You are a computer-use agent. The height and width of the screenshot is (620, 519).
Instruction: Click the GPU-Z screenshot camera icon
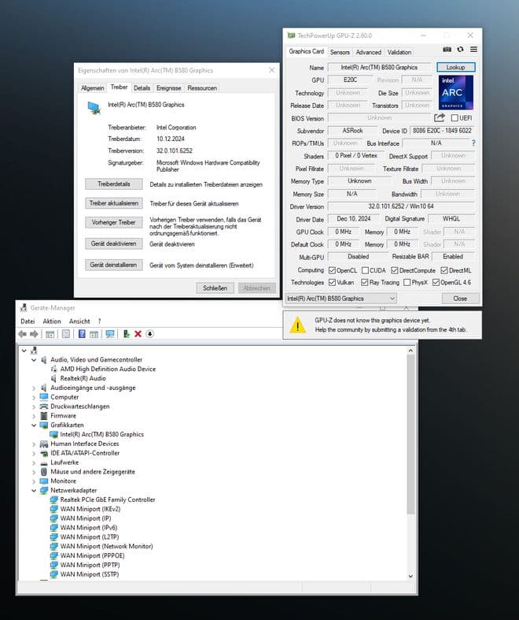click(x=447, y=51)
